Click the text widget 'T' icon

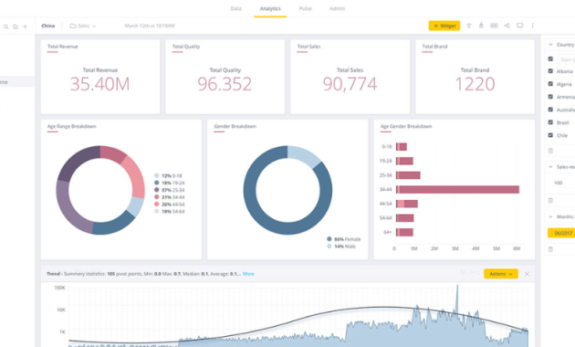click(x=468, y=26)
